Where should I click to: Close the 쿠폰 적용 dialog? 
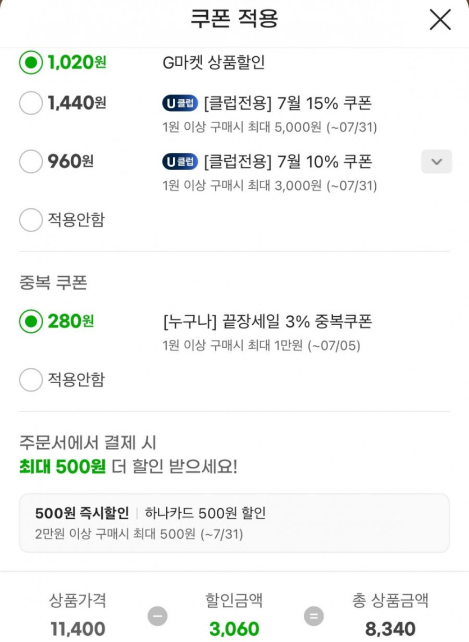tap(440, 20)
